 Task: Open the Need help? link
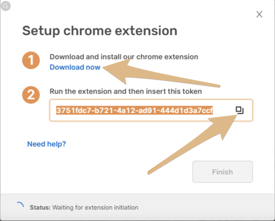click(47, 144)
